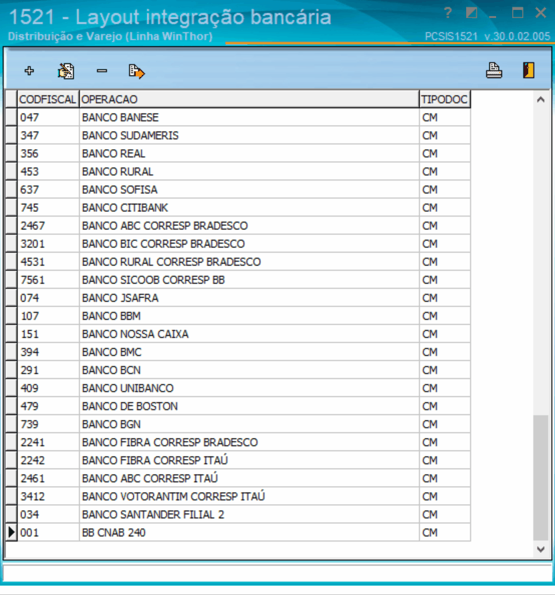Select BANCO ABC CORRESP ITAÚ row
The image size is (555, 595).
tap(238, 478)
